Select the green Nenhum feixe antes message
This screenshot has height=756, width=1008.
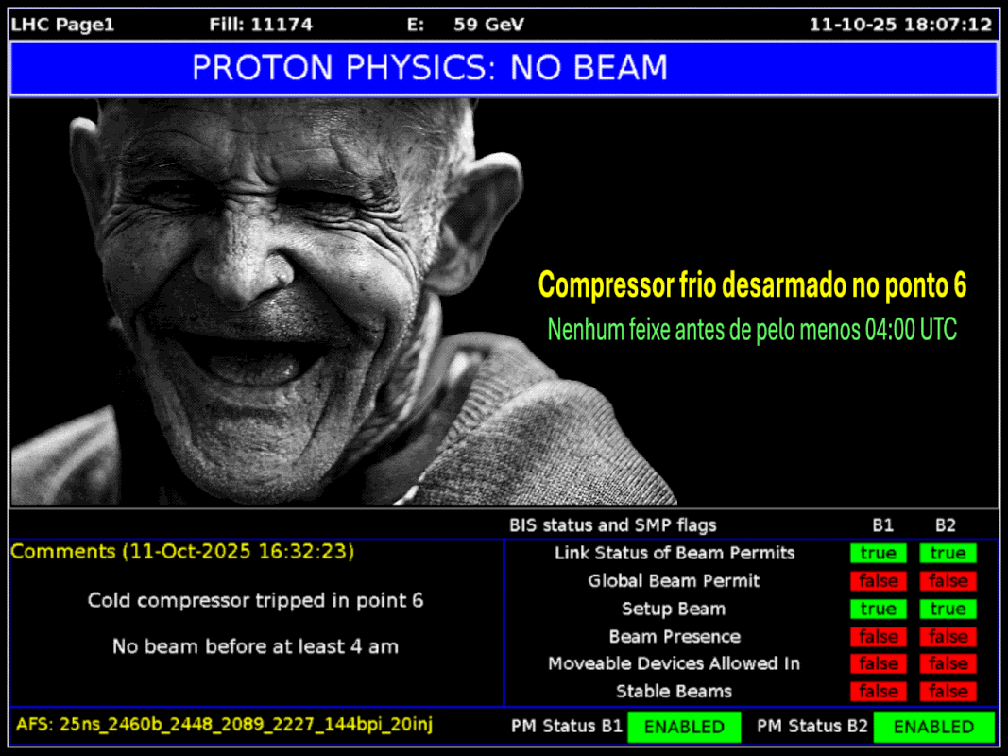(x=752, y=330)
